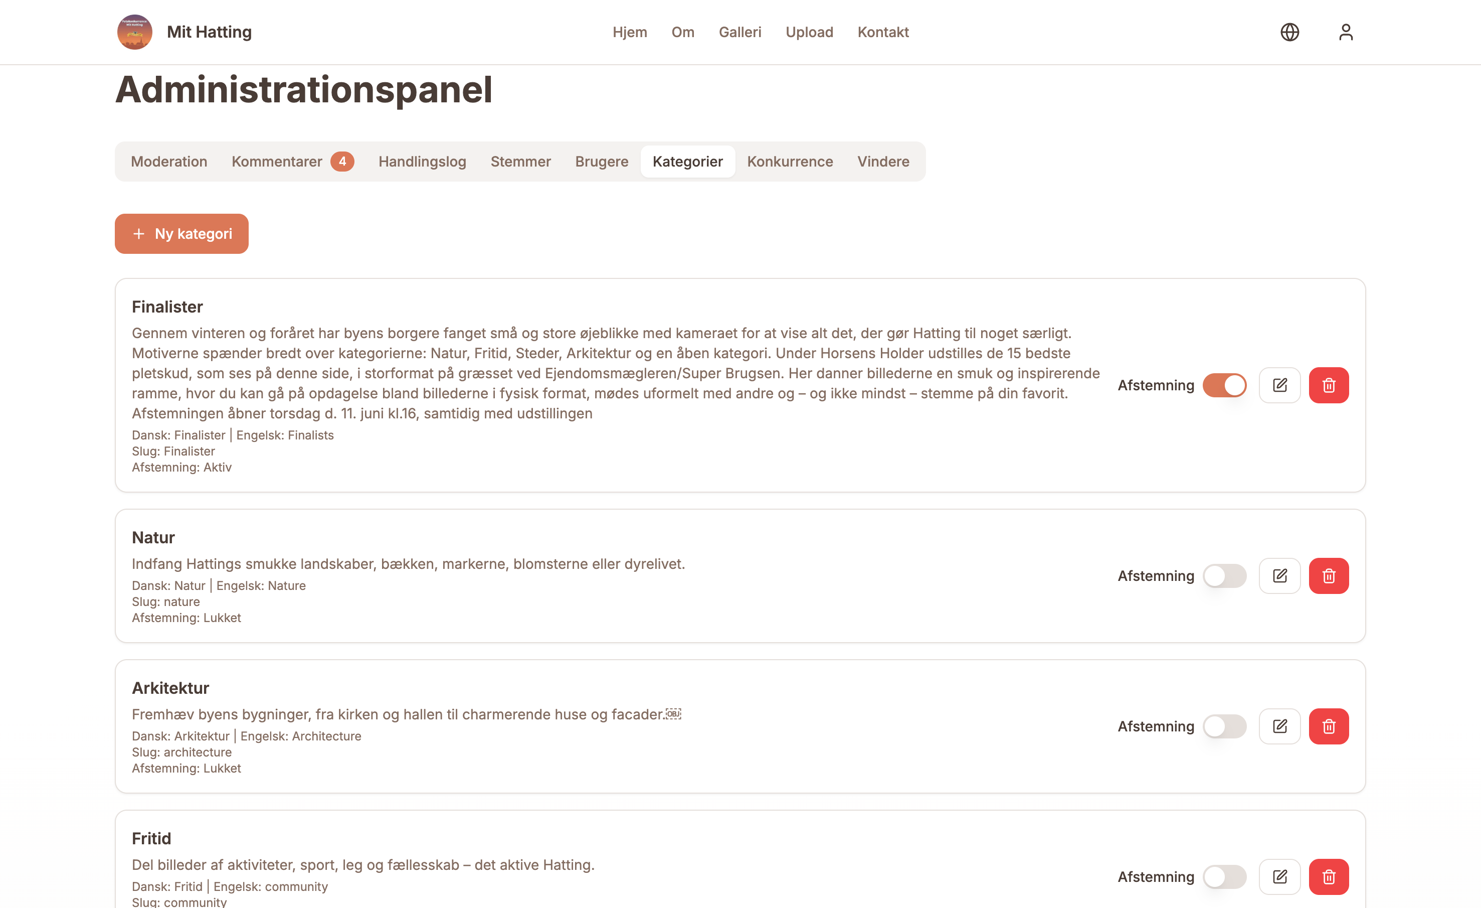Image resolution: width=1481 pixels, height=908 pixels.
Task: Delete the Arkitektur category
Action: click(1329, 726)
